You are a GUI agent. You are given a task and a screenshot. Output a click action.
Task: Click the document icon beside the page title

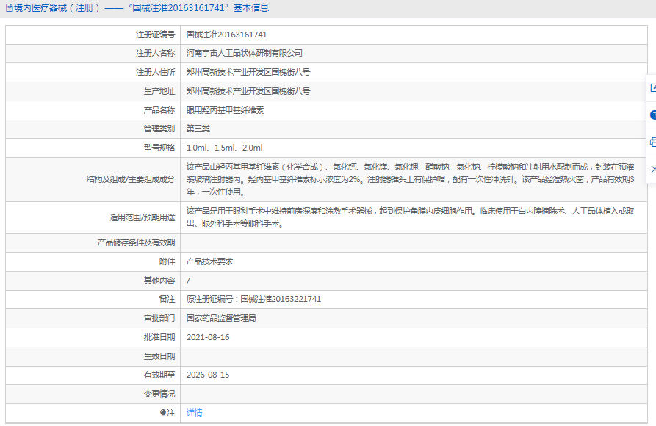click(9, 8)
